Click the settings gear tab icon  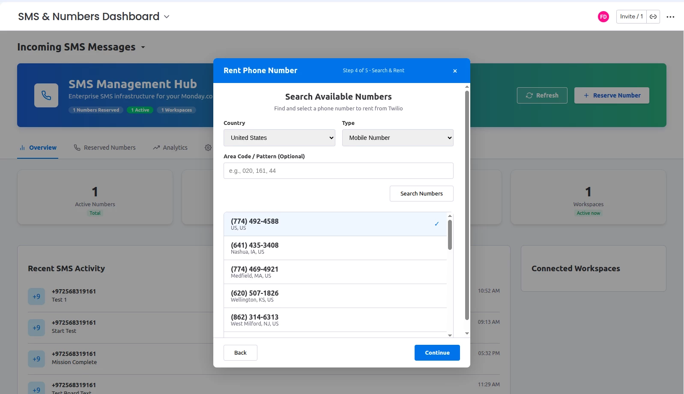pos(208,148)
